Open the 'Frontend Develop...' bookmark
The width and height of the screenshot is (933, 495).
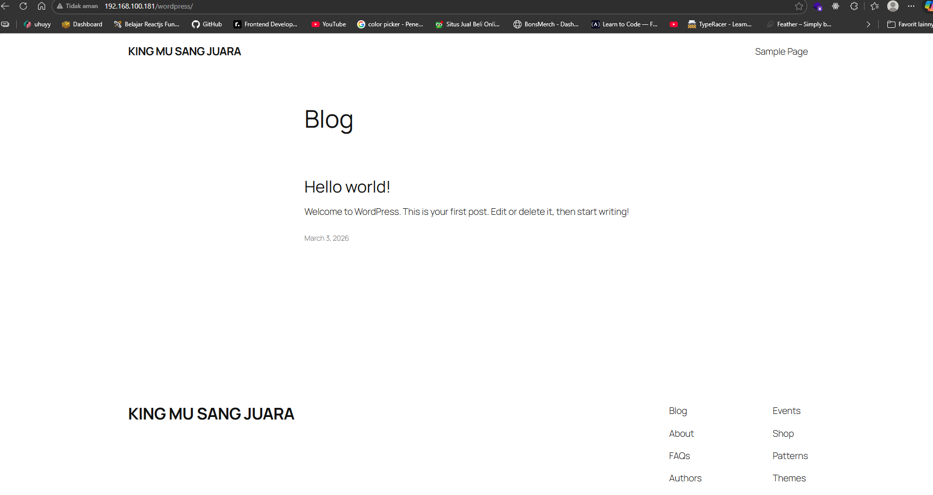265,24
